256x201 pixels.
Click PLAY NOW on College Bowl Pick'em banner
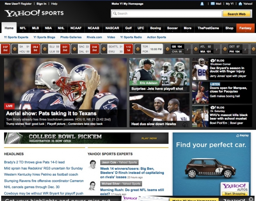pos(149,138)
